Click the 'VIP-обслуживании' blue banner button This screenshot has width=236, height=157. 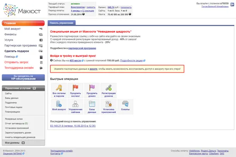tap(23, 77)
